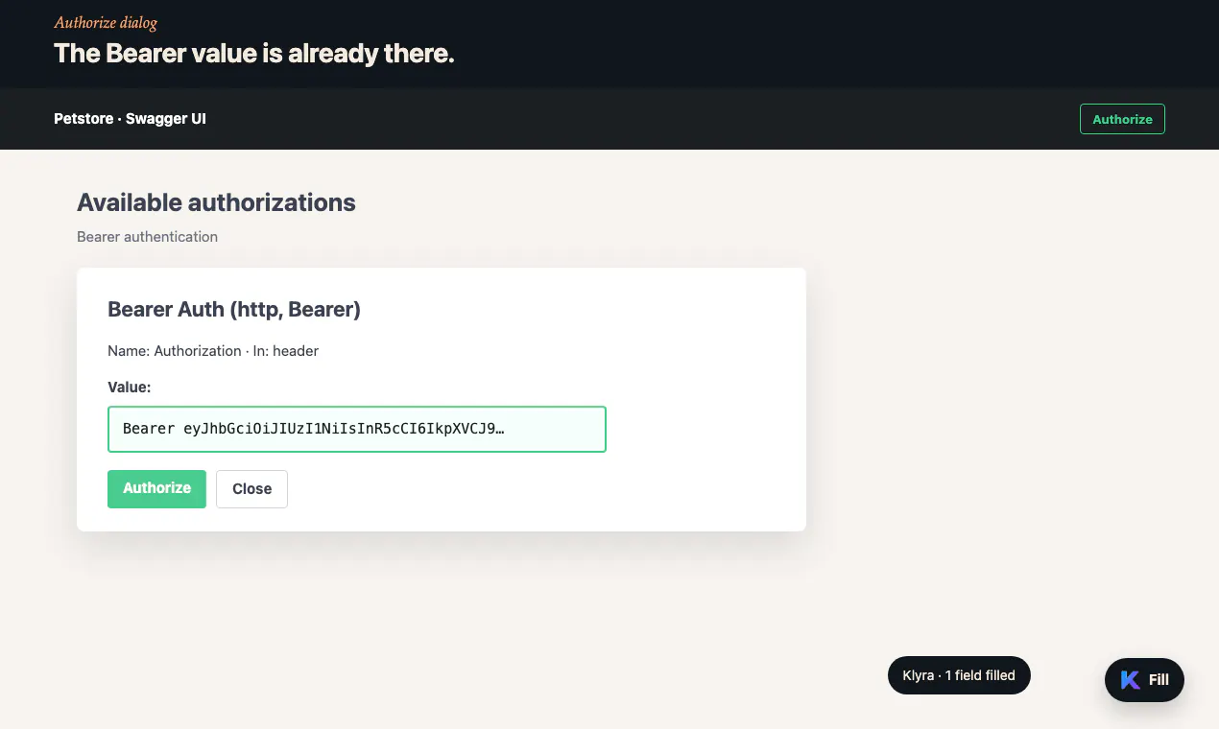
Task: Click the "Bearer authentication" subtitle text
Action: (x=147, y=237)
